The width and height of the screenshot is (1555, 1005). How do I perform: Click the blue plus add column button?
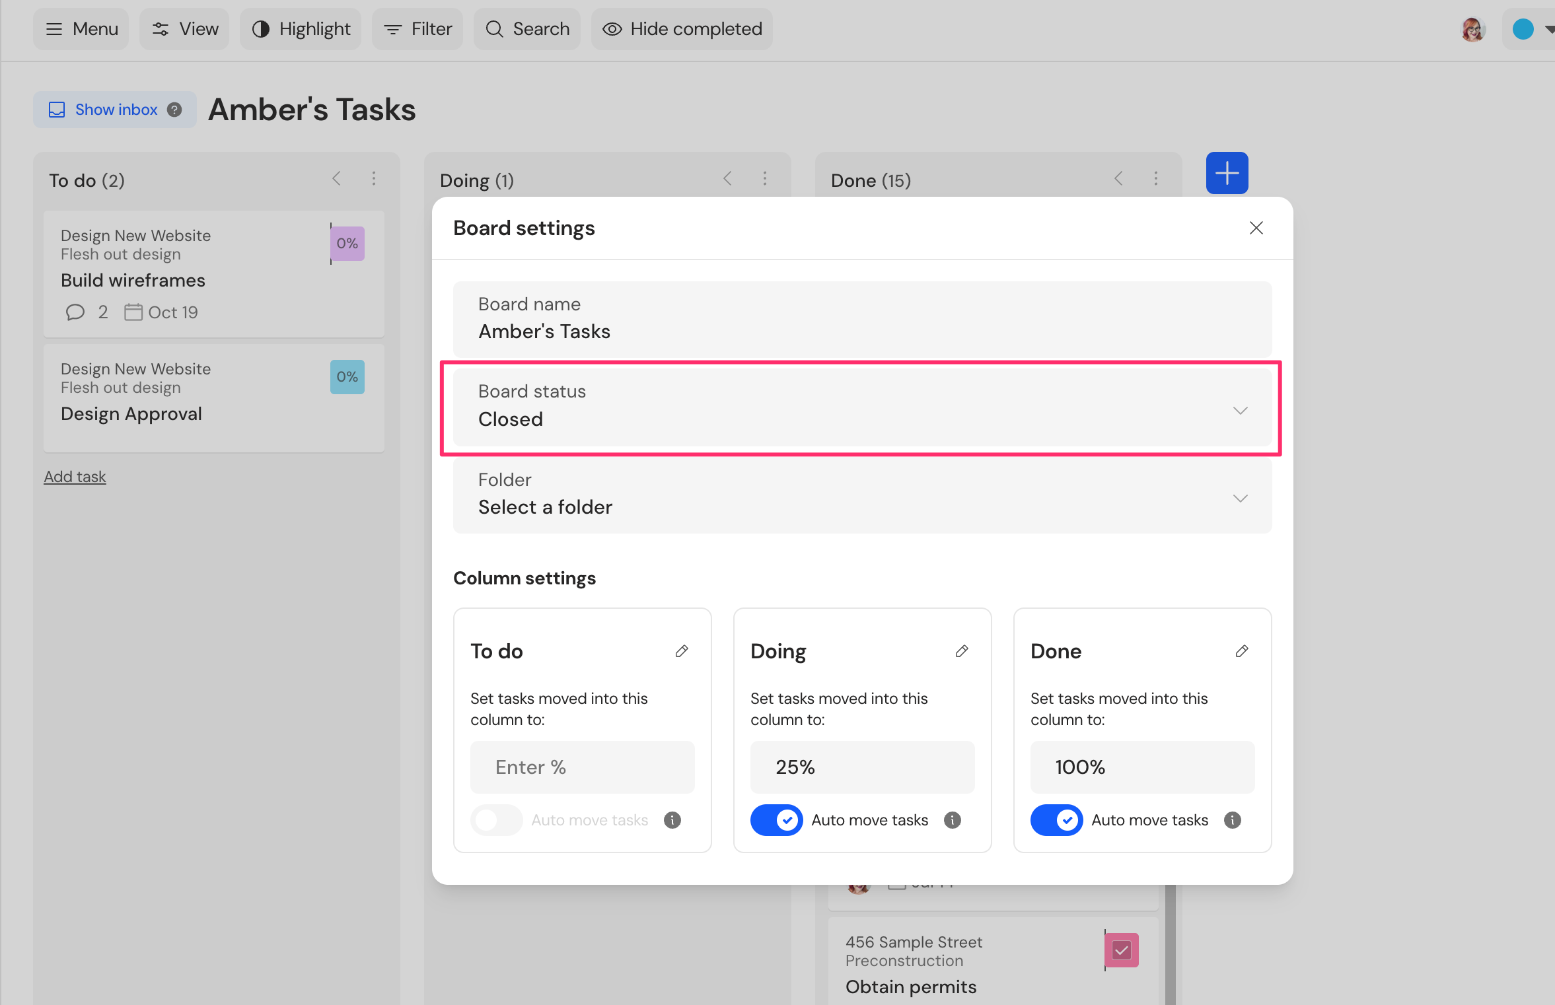pos(1227,173)
